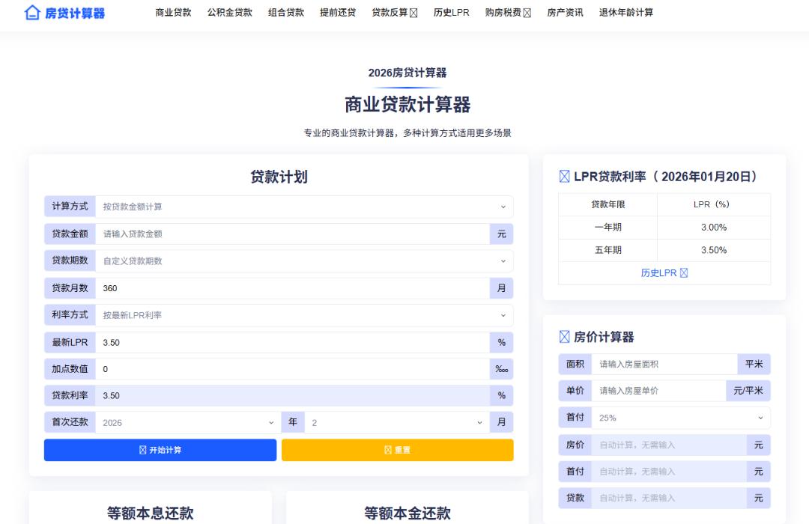The width and height of the screenshot is (809, 524).
Task: Choose 首付 percentage in 房价计算器
Action: pos(679,418)
